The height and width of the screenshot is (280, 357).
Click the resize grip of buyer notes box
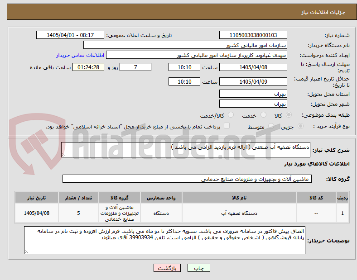coord(26,252)
